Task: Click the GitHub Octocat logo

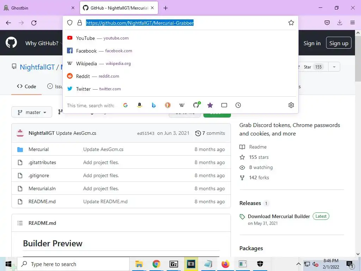Action: coord(11,43)
